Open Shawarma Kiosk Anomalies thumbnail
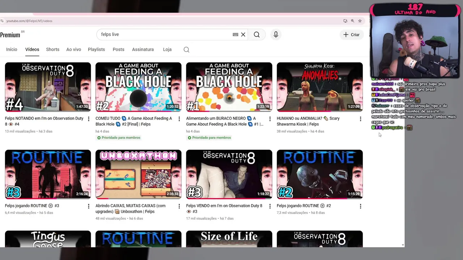The image size is (463, 260). tap(320, 87)
